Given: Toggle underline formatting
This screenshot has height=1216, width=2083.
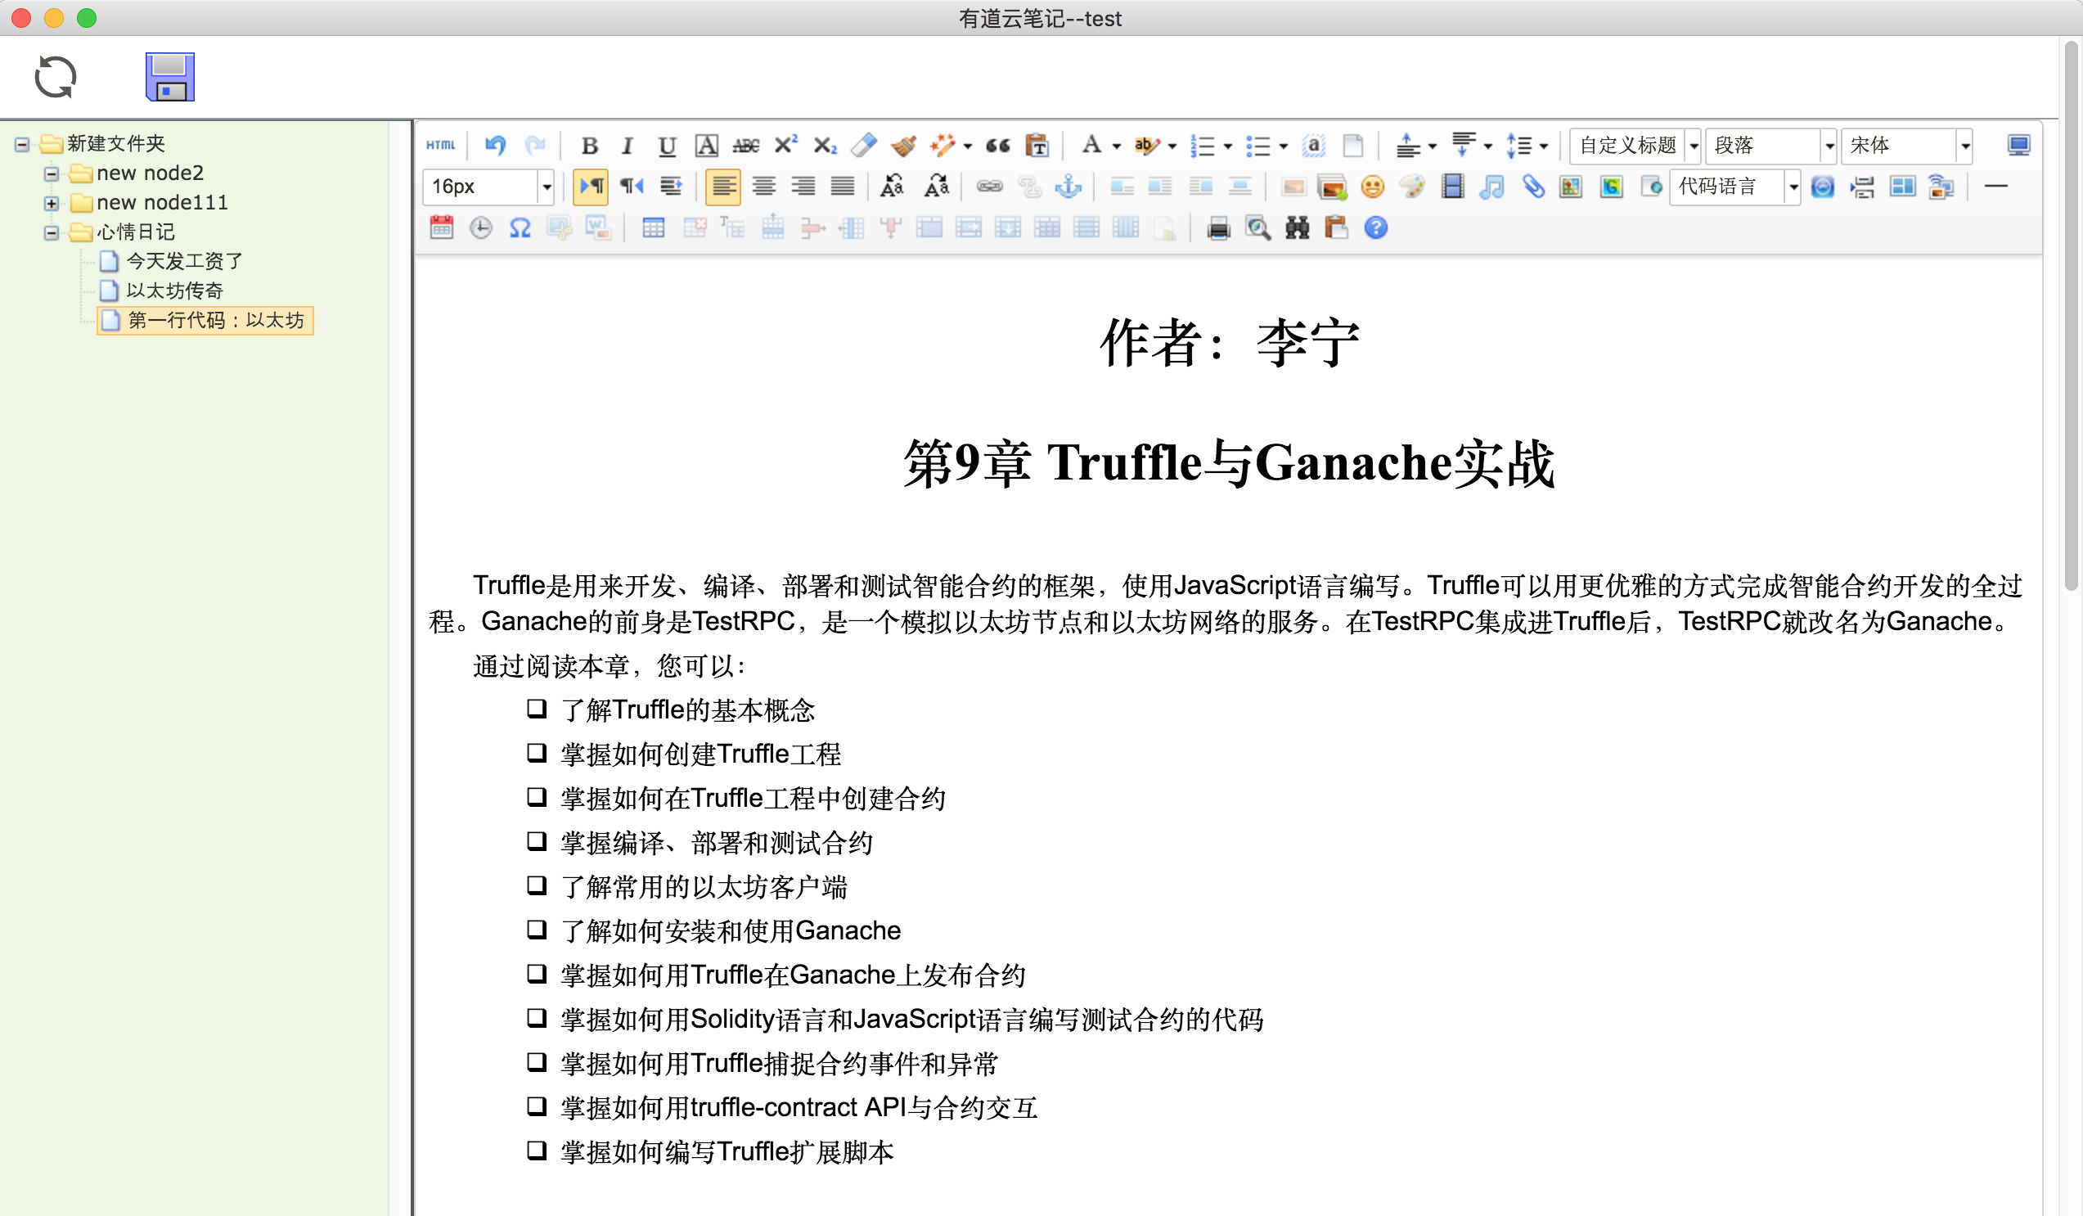Looking at the screenshot, I should click(x=666, y=146).
